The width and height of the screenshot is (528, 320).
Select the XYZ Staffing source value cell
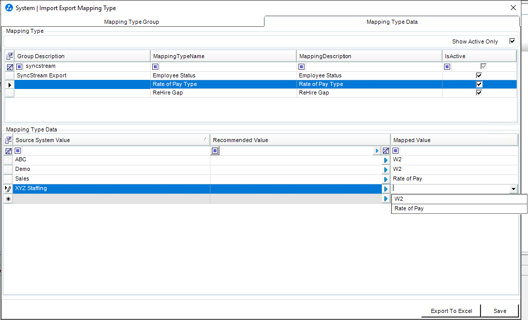coord(111,189)
